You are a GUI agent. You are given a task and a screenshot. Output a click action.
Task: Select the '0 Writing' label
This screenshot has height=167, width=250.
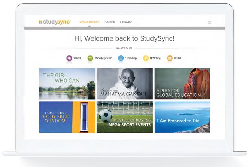(155, 58)
